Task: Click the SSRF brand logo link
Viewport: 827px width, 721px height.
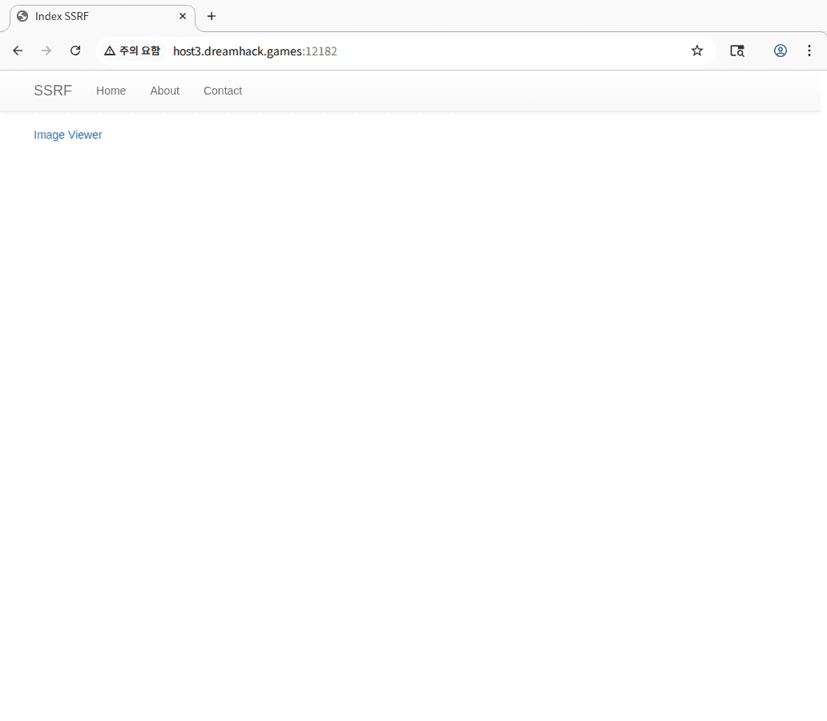Action: (x=53, y=91)
